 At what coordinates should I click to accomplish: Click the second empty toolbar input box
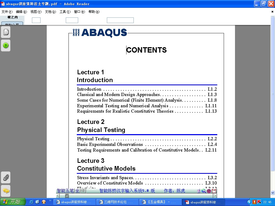tap(72, 20)
